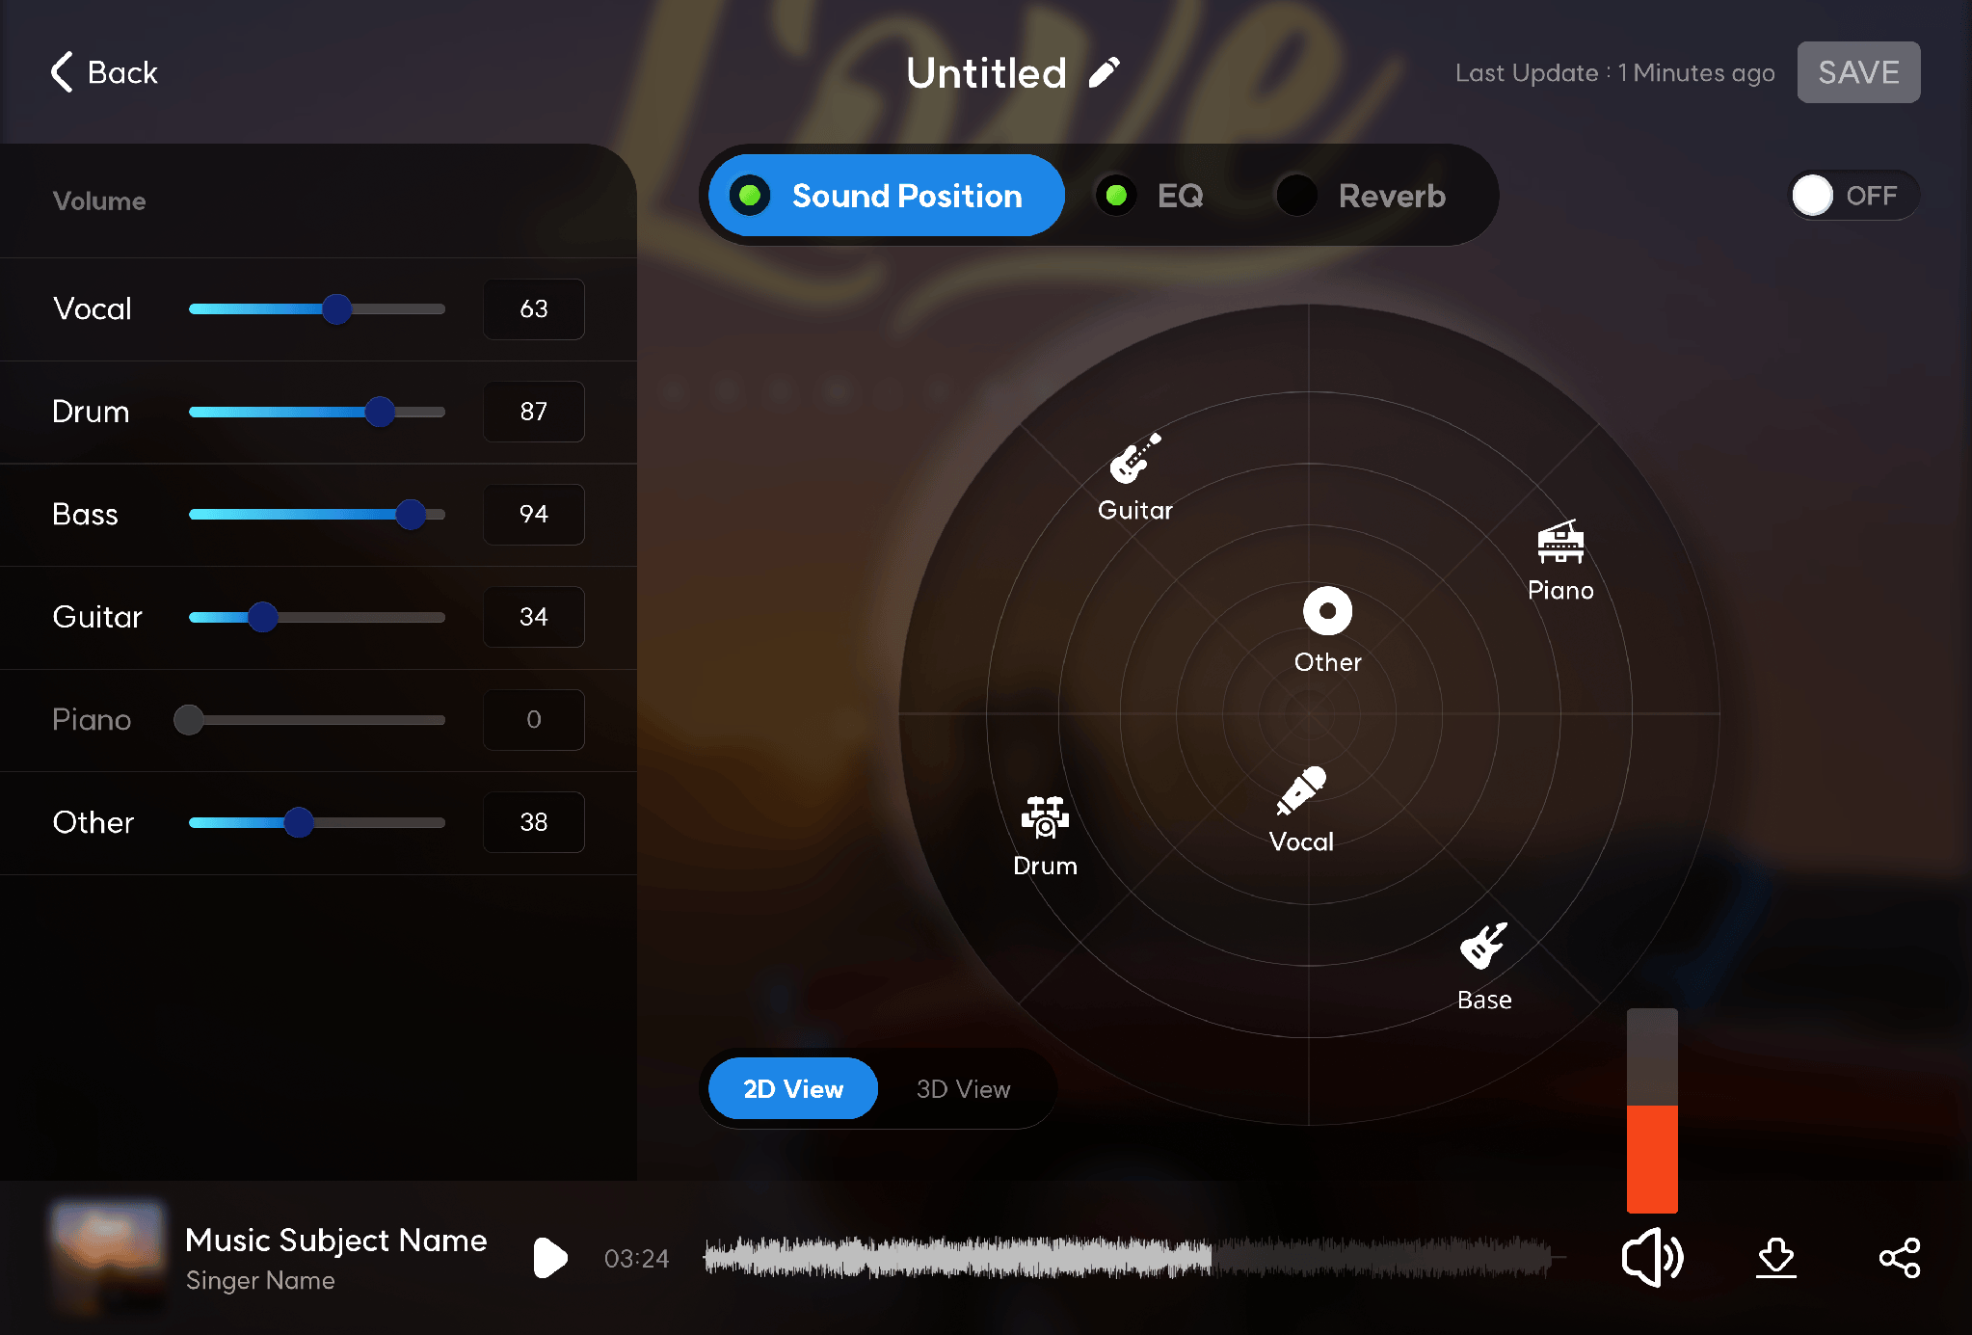This screenshot has height=1335, width=1972.
Task: Download the track with the download icon
Action: tap(1775, 1258)
